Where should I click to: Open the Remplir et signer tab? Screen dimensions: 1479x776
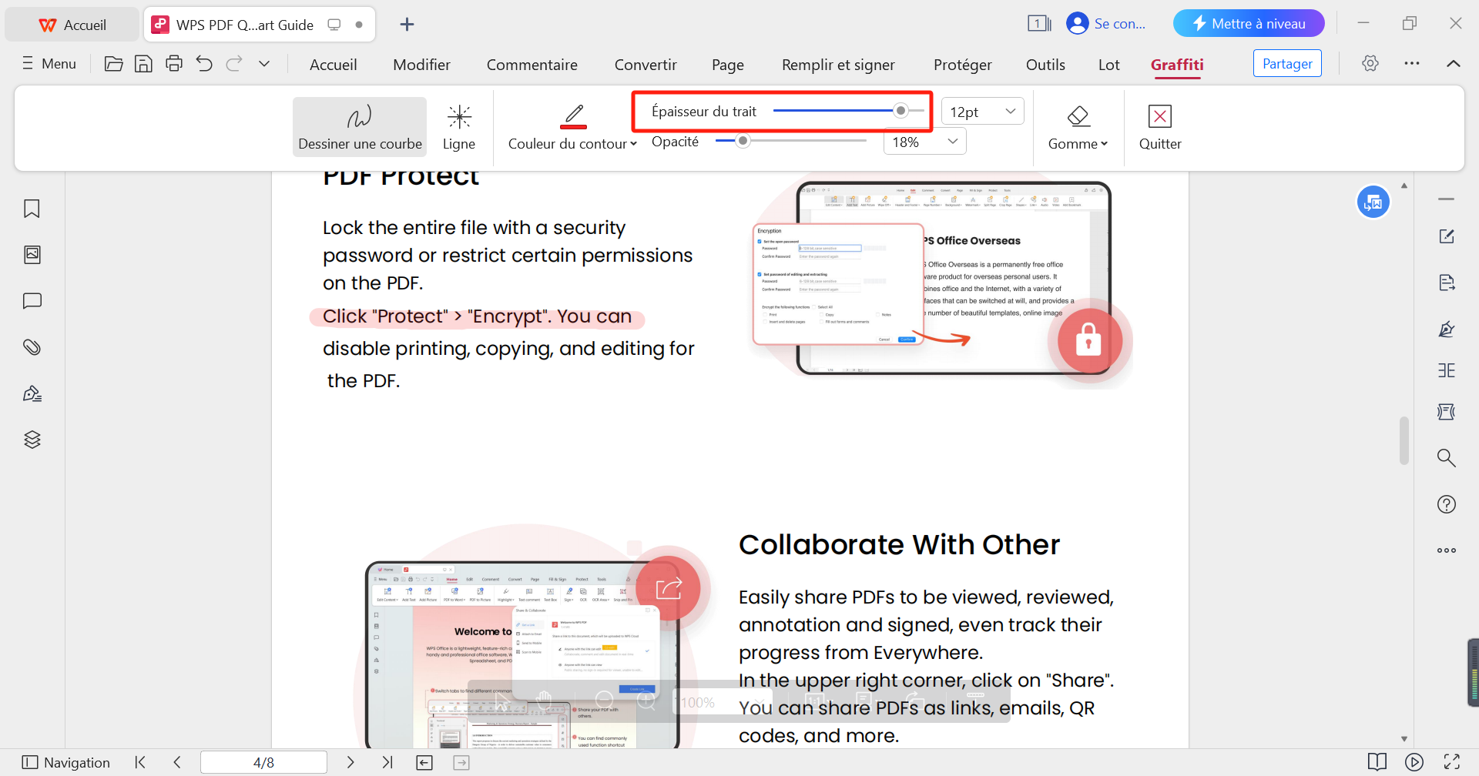(838, 65)
